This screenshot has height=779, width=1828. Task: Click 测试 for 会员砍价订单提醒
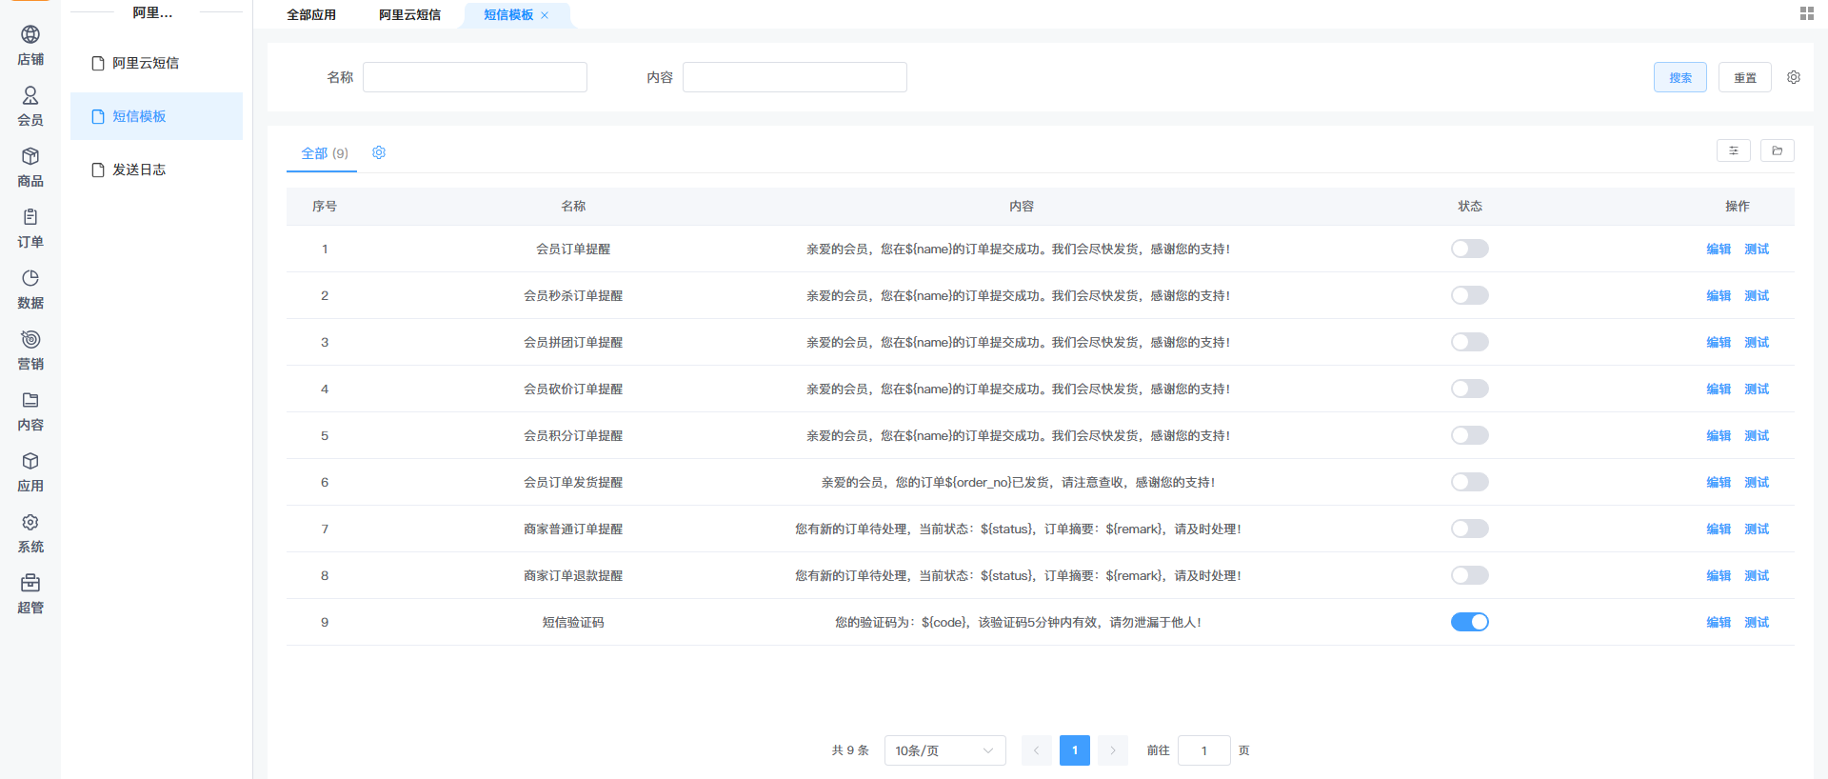pos(1757,389)
